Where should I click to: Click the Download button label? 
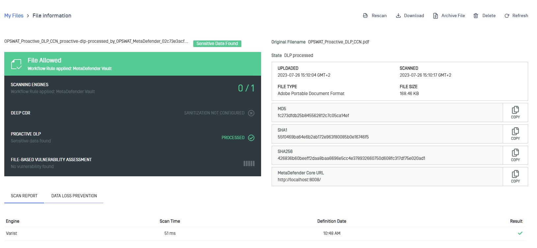tap(414, 15)
